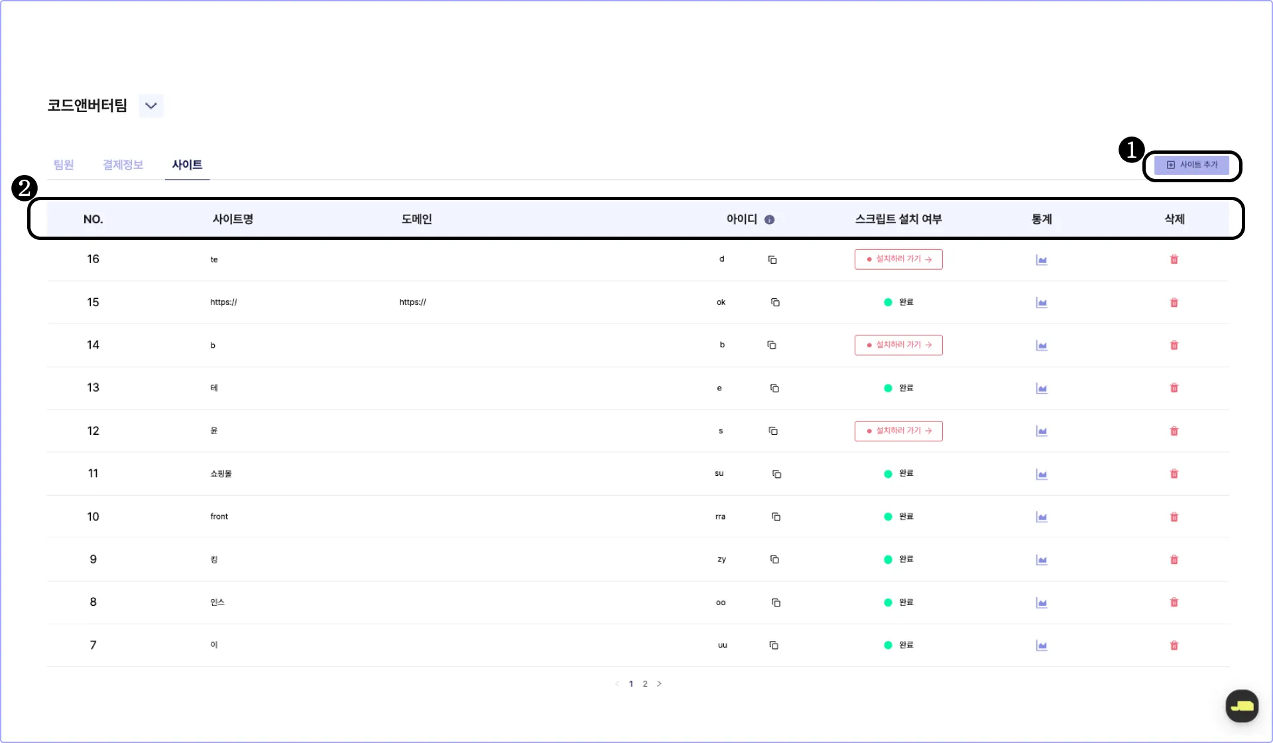The image size is (1273, 743).
Task: Go to page 2 of list
Action: [645, 683]
